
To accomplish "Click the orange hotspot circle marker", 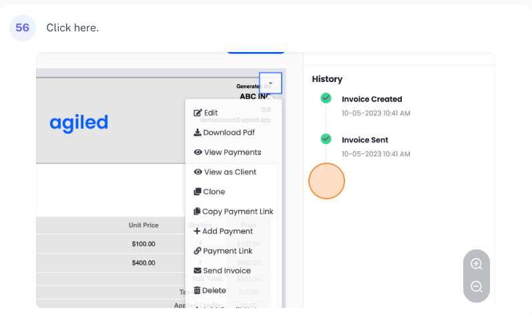I will tap(326, 181).
